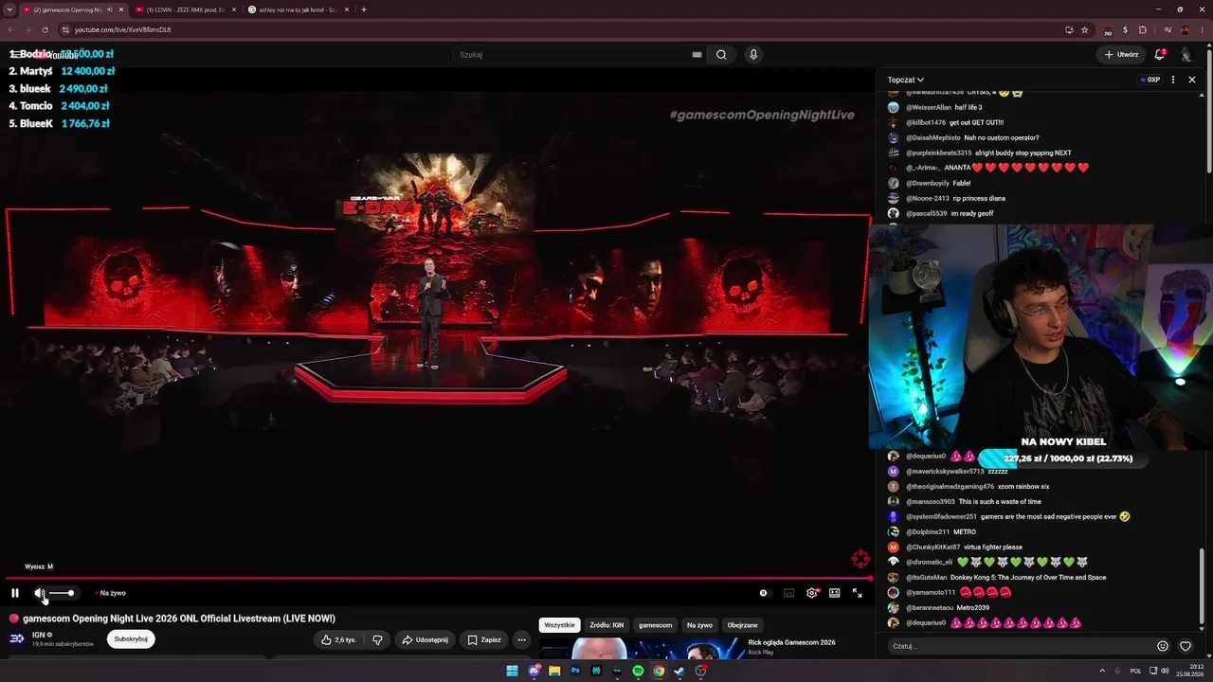Click the red live progress bar
This screenshot has height=682, width=1213.
(x=438, y=578)
